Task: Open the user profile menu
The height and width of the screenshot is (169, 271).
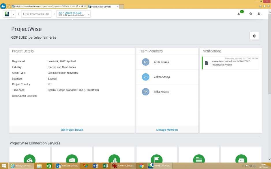Action: [260, 14]
